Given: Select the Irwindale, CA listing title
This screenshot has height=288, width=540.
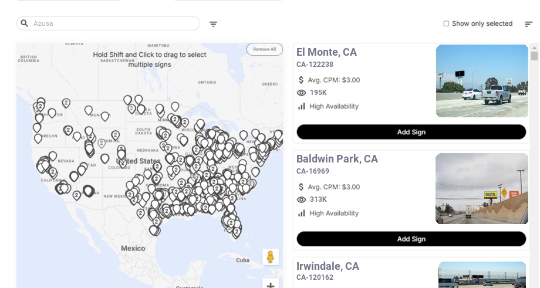Looking at the screenshot, I should (328, 266).
